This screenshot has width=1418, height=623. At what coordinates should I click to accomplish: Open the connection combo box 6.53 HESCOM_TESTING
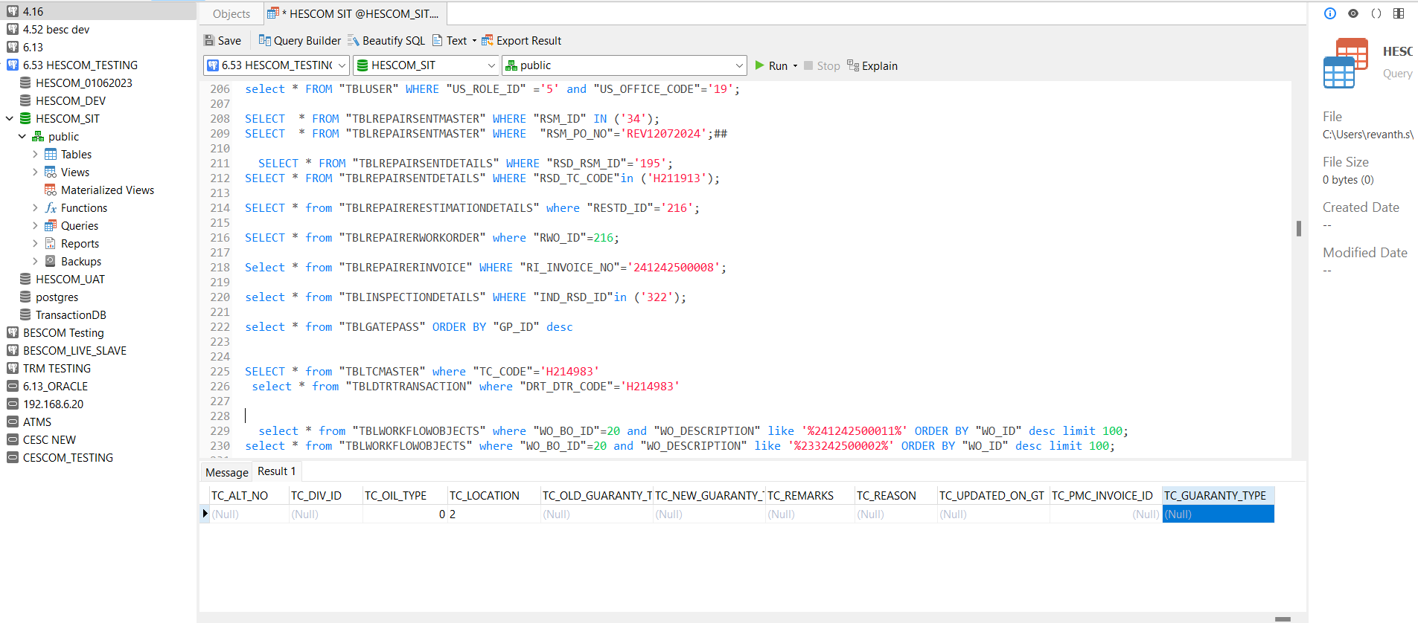(276, 65)
